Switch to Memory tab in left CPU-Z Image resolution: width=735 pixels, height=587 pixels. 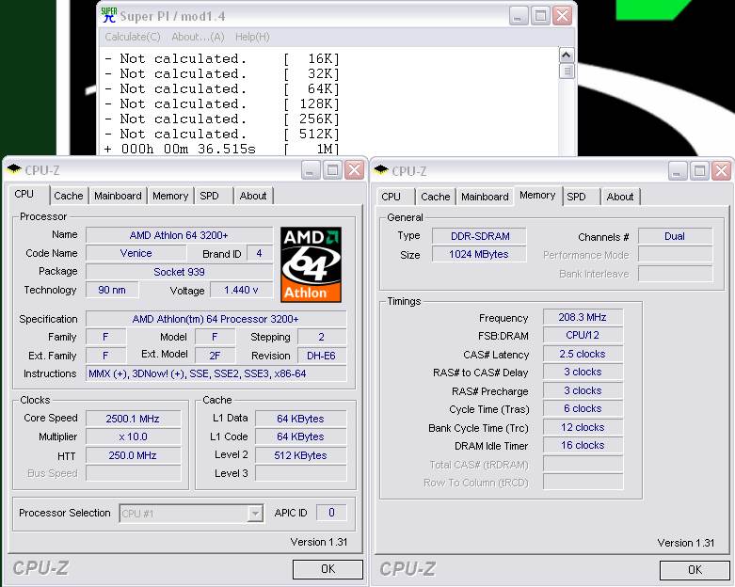(170, 196)
